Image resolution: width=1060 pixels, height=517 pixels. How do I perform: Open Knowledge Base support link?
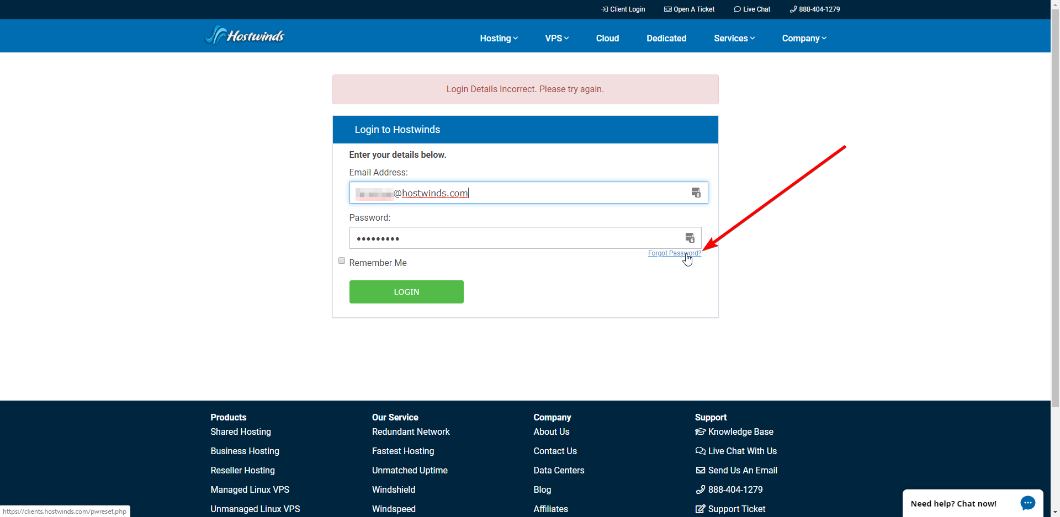point(734,431)
